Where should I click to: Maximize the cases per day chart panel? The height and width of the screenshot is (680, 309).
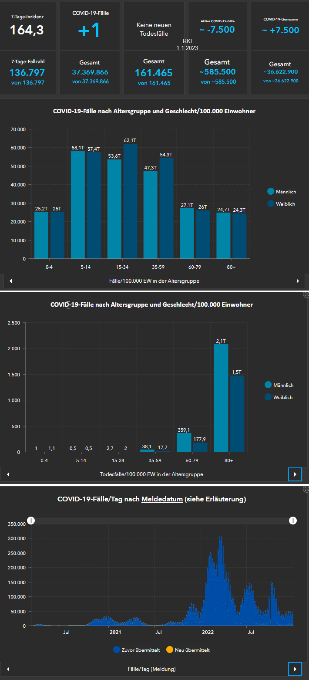pos(306,489)
